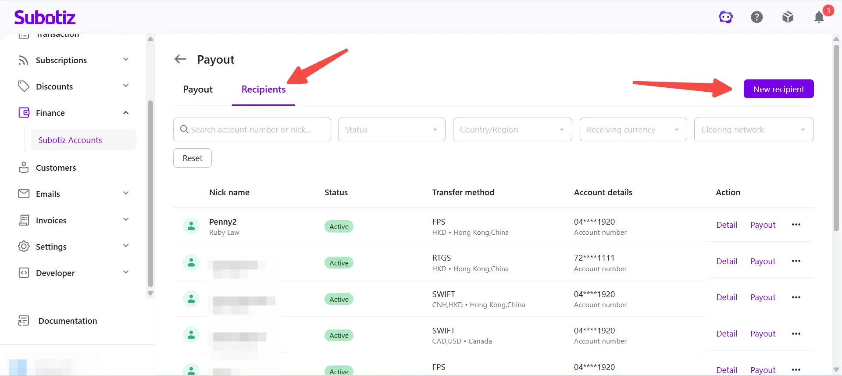This screenshot has height=376, width=842.
Task: Open the Receiving currency dropdown
Action: click(633, 129)
